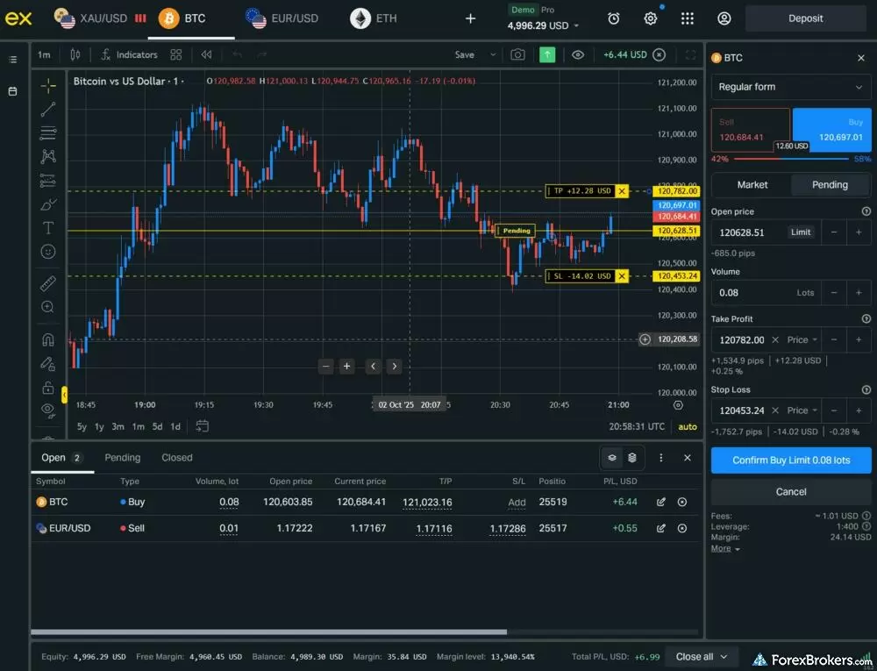Toggle the eye icon in the orders panel

[611, 457]
